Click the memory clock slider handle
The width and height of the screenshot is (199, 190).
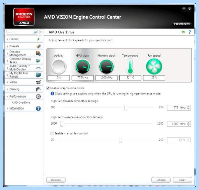[62, 124]
